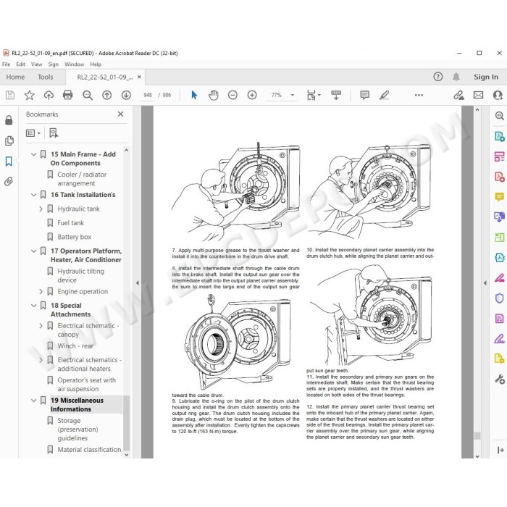Open the Page Thumbnails panel icon

[x=9, y=141]
